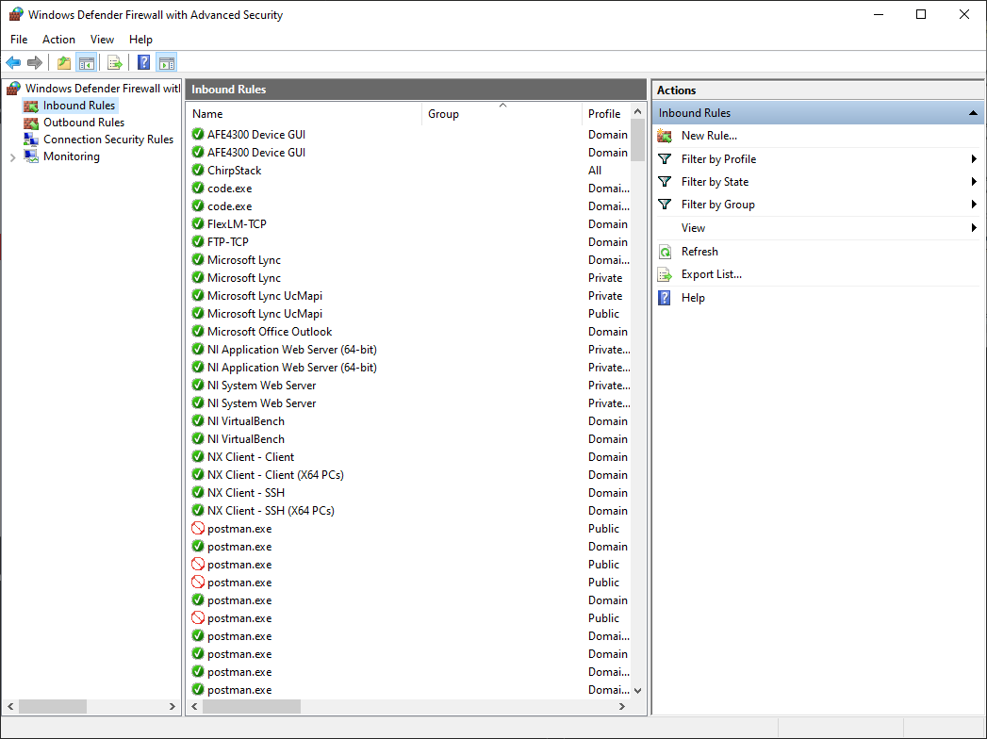
Task: Click Help at bottom of Actions pane
Action: (x=693, y=297)
